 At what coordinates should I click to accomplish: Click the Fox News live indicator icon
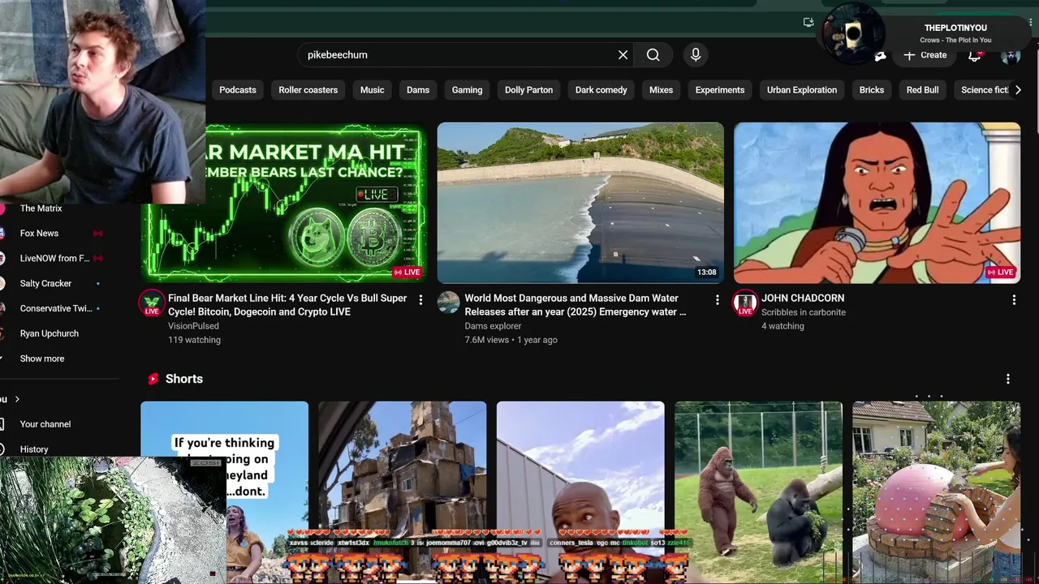98,234
